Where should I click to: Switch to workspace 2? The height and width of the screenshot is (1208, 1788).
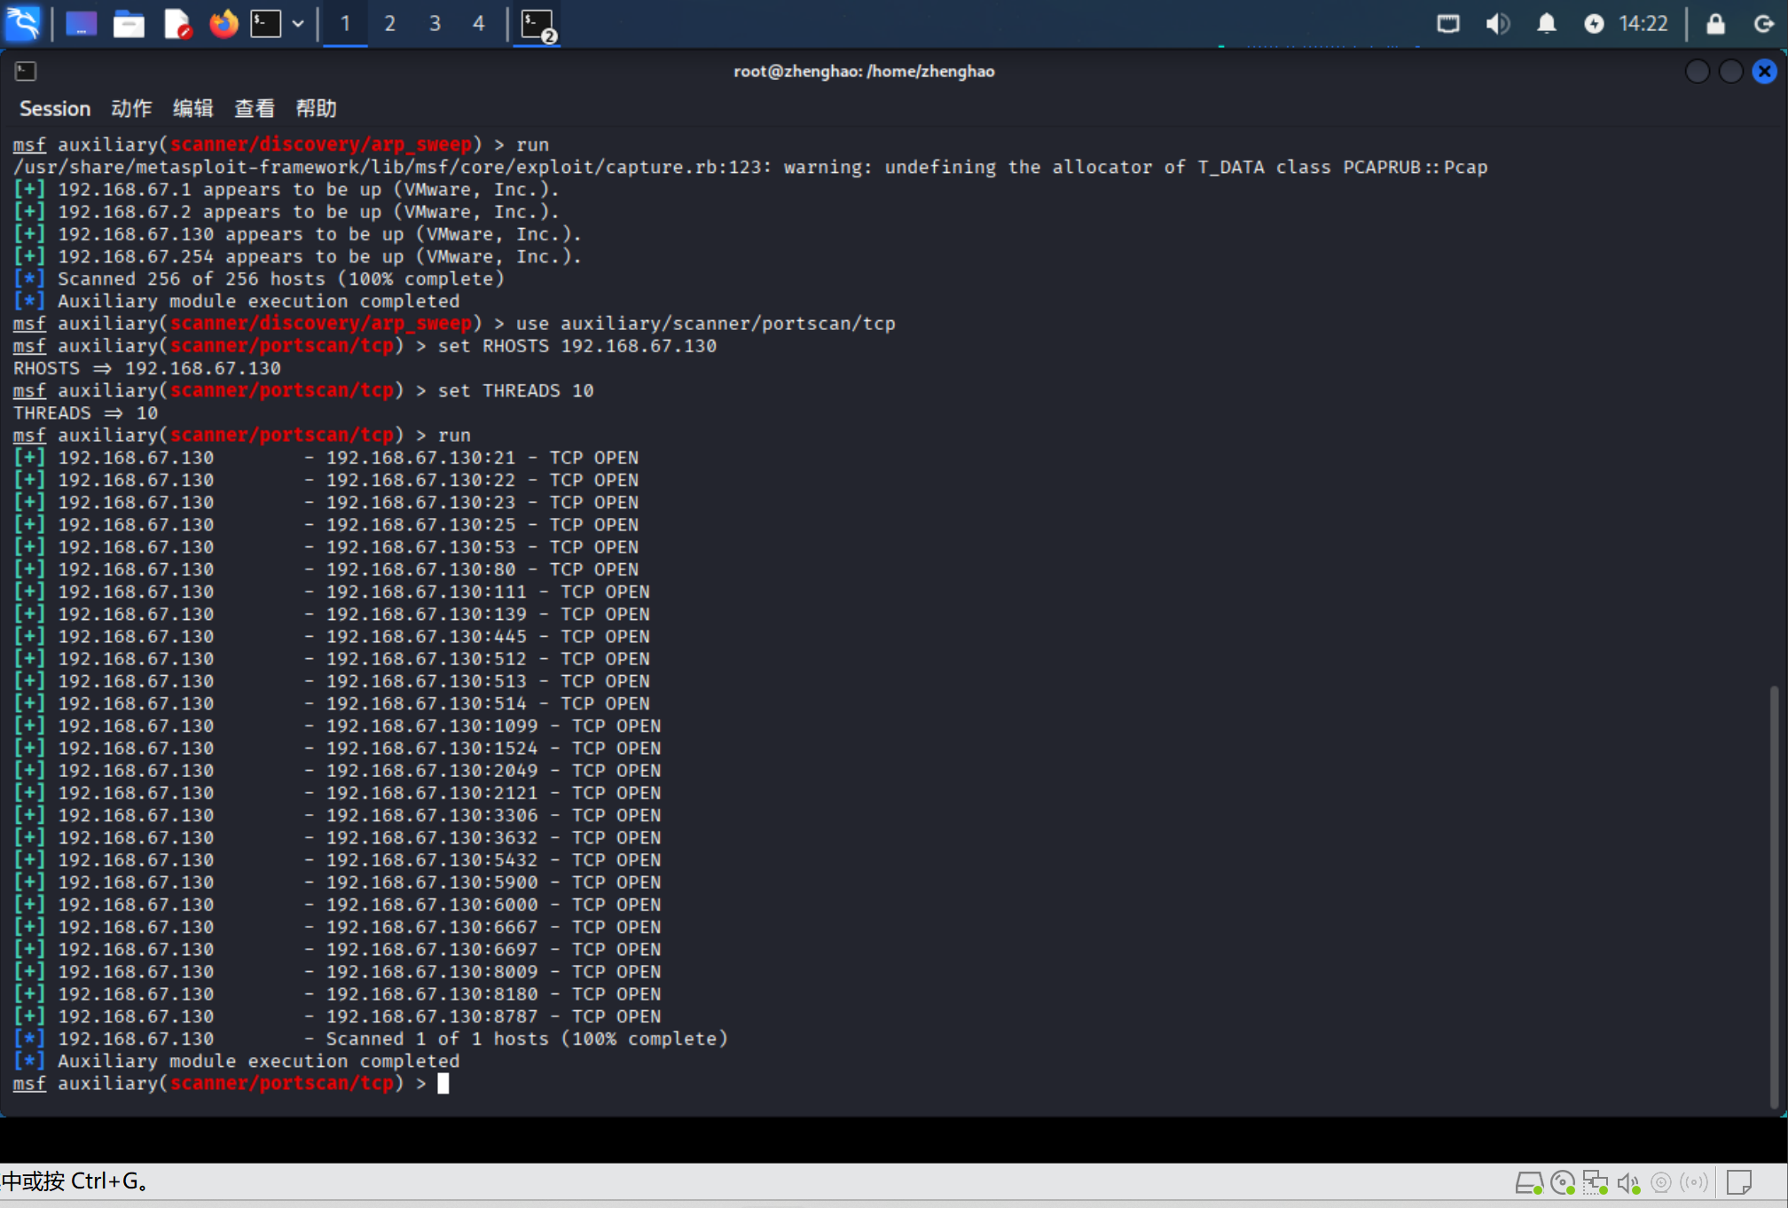point(389,23)
